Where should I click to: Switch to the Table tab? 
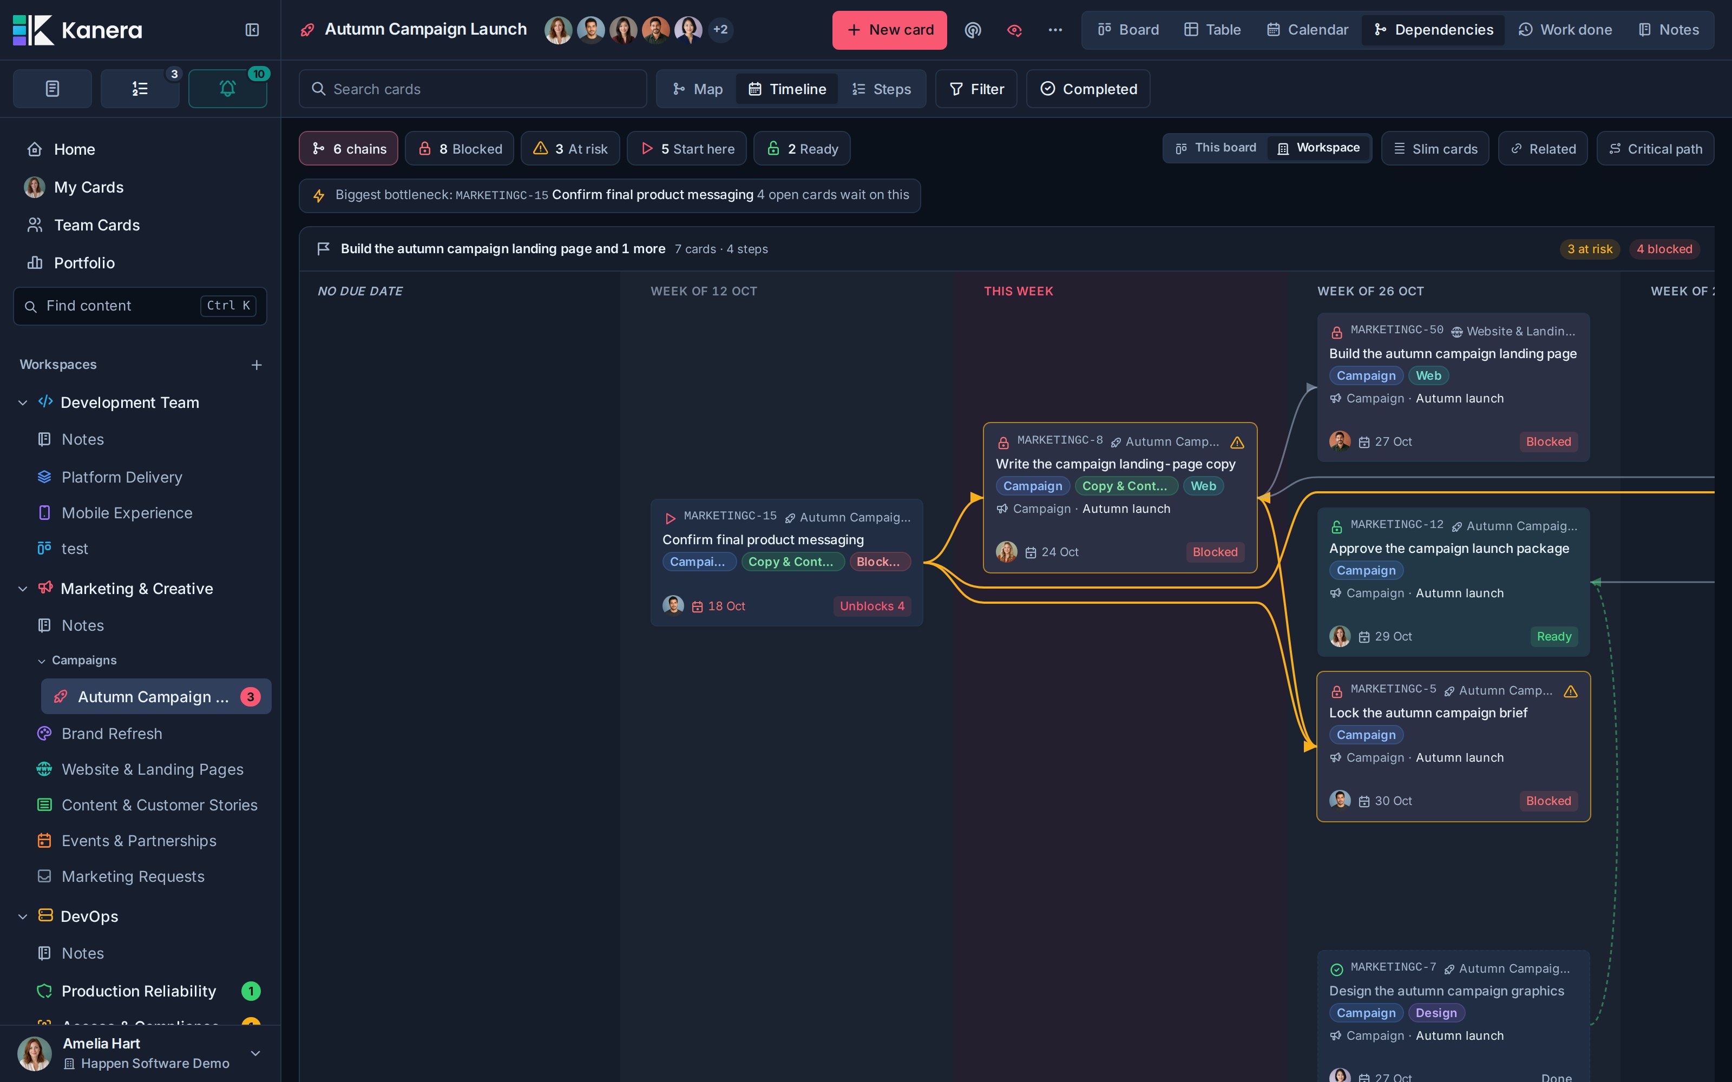(x=1212, y=30)
